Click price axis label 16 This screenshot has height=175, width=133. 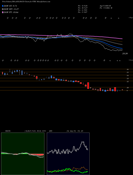click(x=127, y=69)
